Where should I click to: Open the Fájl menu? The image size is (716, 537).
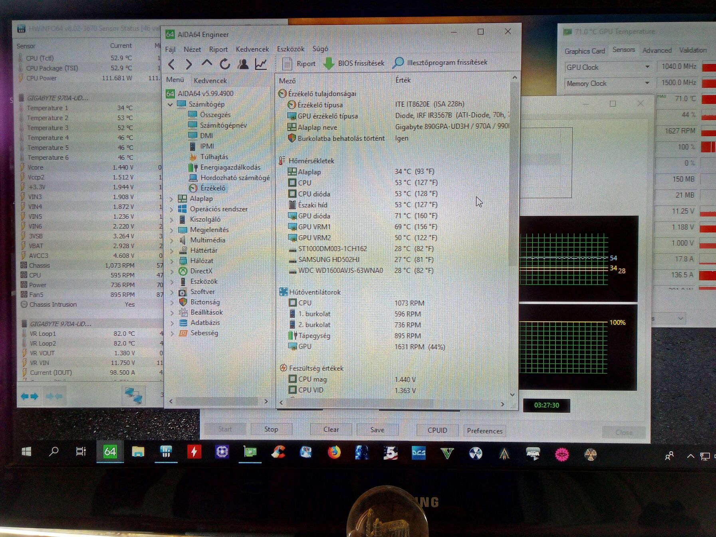171,50
